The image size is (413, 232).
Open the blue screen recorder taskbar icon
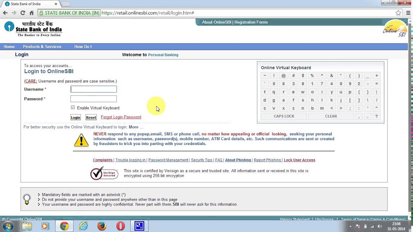[x=139, y=226]
